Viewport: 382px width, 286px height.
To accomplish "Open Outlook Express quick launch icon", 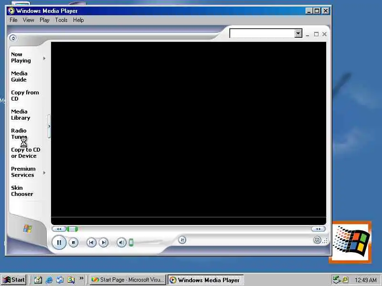I will click(x=60, y=280).
